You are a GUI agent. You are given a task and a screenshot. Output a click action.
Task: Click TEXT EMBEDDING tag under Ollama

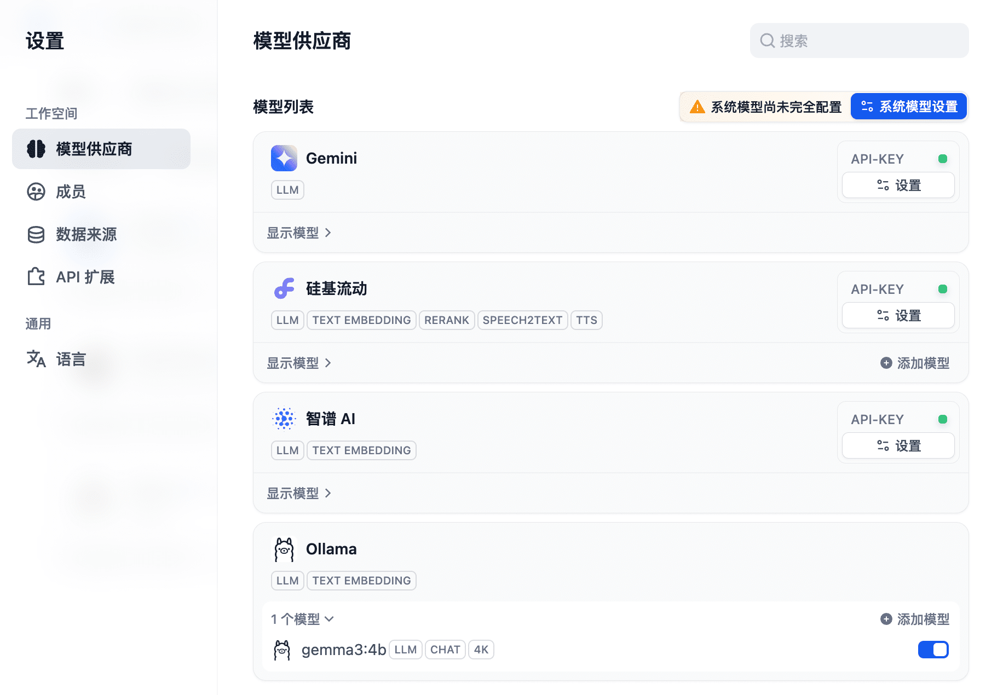click(x=361, y=581)
